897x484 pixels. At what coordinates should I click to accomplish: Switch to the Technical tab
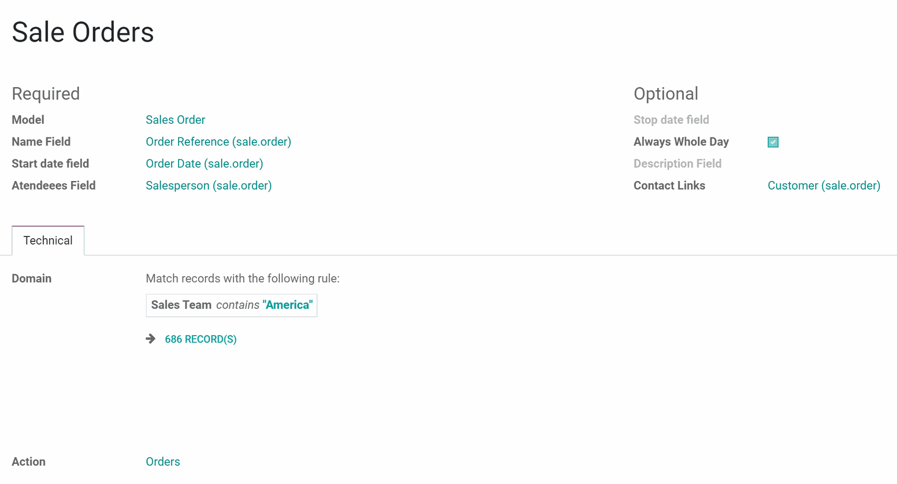coord(48,241)
